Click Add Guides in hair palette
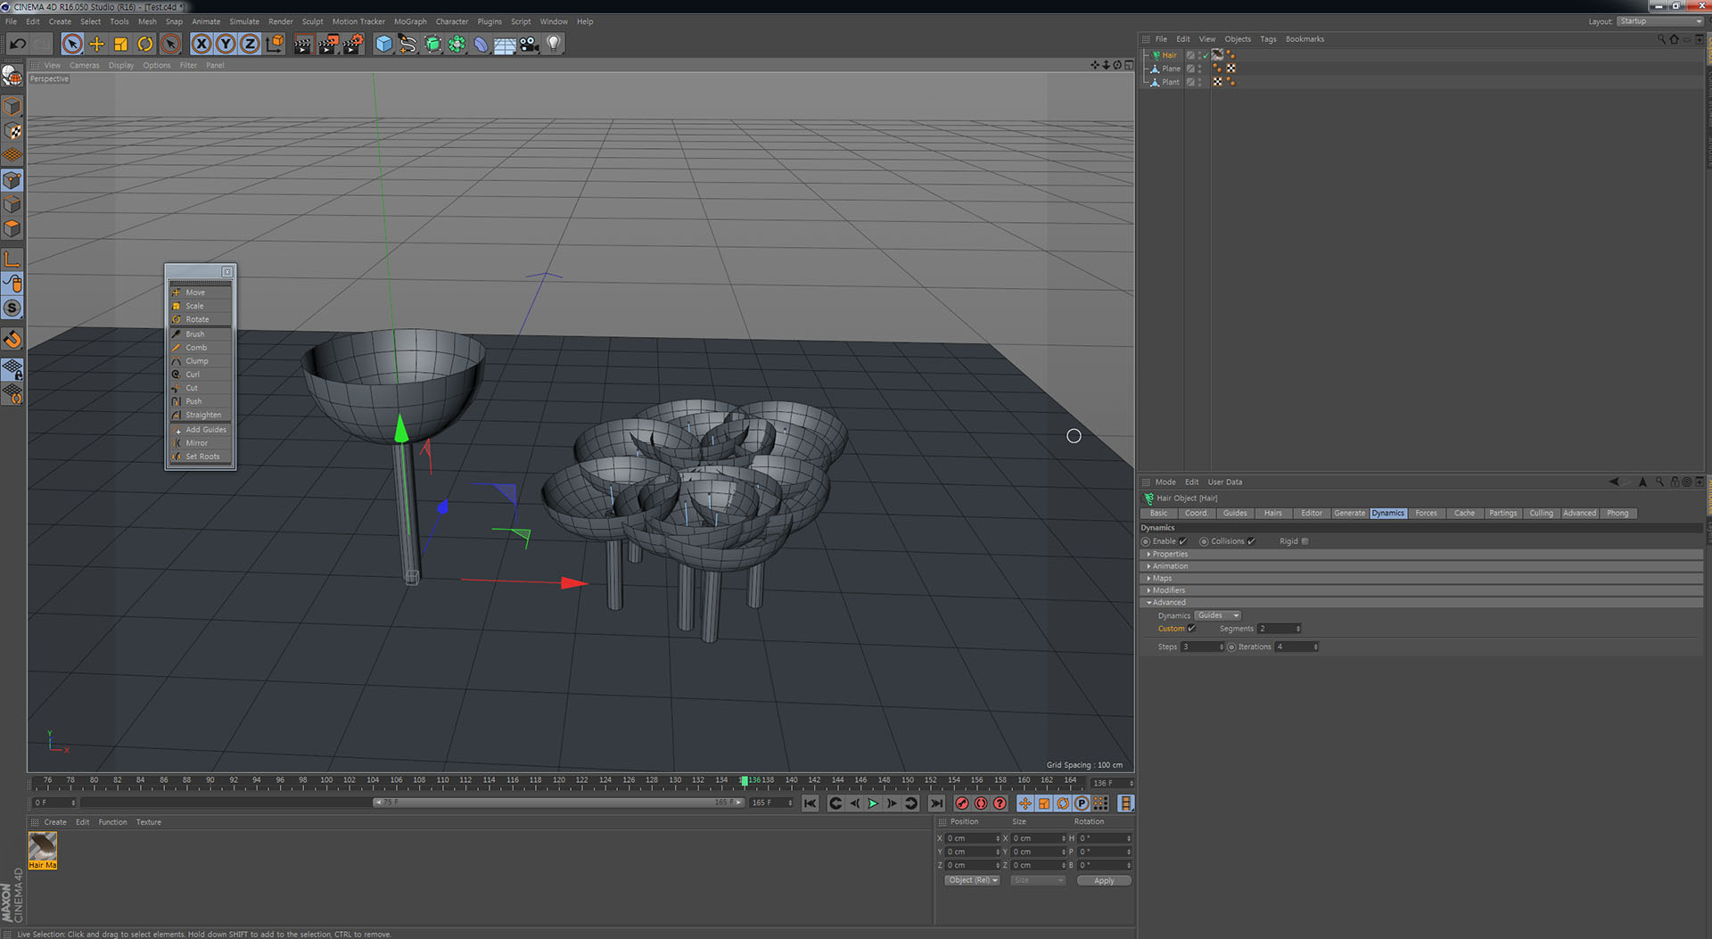The image size is (1712, 939). [x=201, y=430]
